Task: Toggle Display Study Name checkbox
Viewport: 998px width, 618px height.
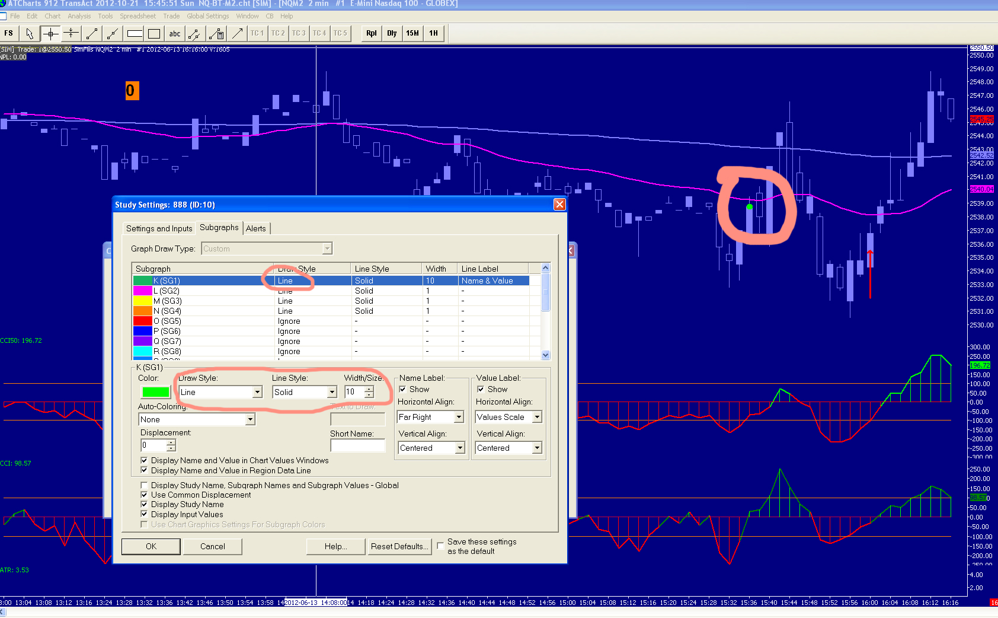Action: pyautogui.click(x=144, y=504)
